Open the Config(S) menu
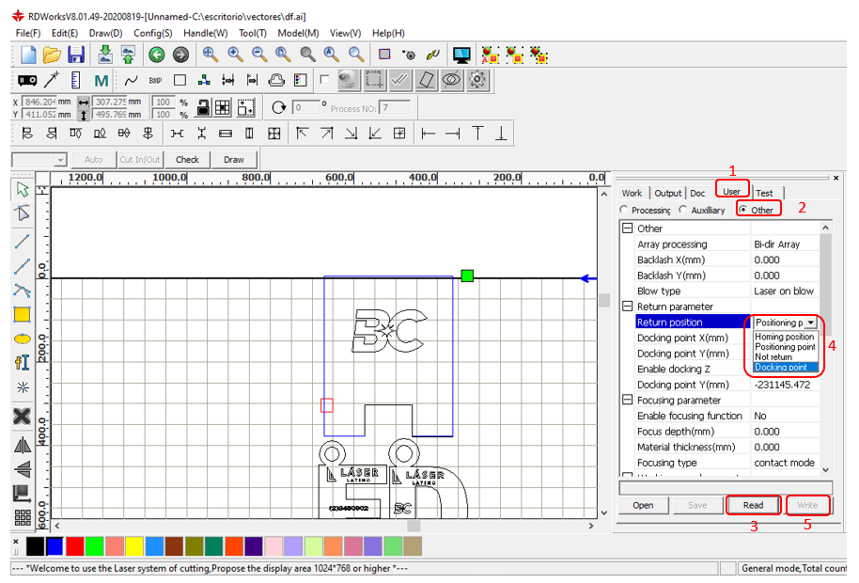This screenshot has width=859, height=583. coord(152,33)
